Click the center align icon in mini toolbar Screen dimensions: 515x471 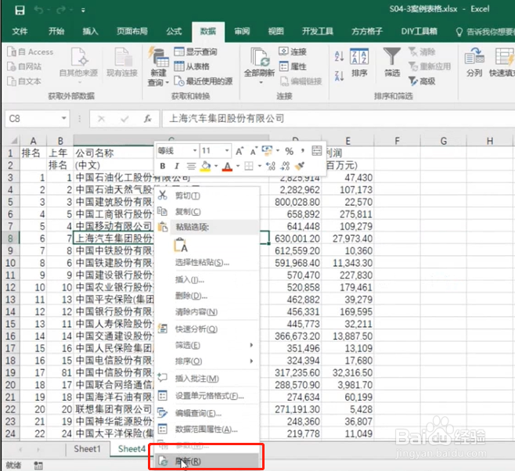(191, 166)
